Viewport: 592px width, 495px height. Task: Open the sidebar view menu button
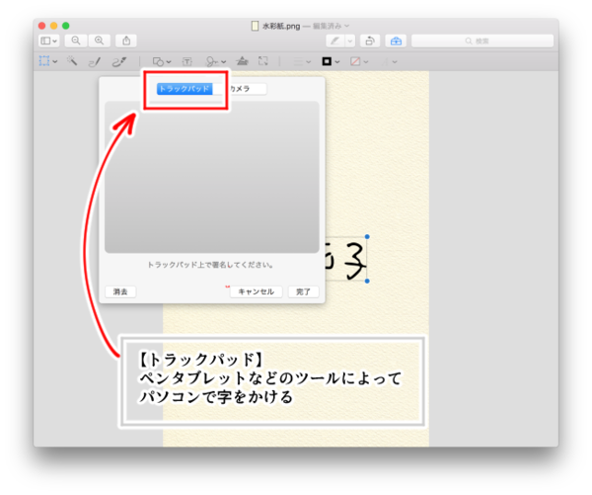coord(48,41)
